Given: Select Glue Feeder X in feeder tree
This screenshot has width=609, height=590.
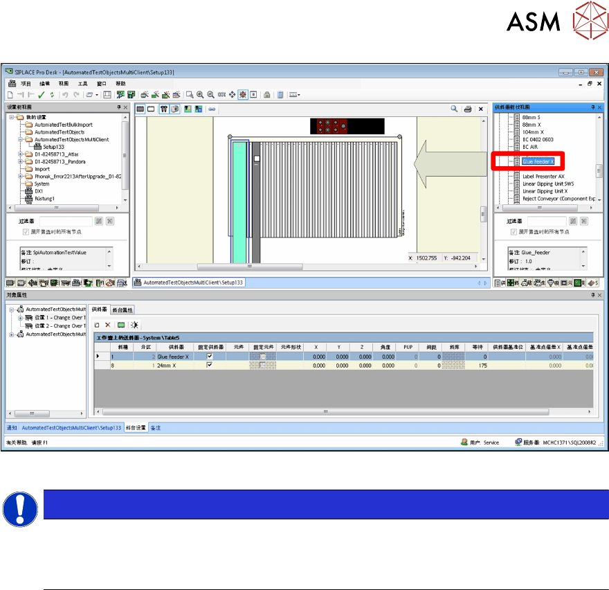Looking at the screenshot, I should (x=538, y=161).
